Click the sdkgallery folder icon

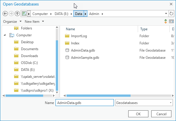(x=16, y=84)
